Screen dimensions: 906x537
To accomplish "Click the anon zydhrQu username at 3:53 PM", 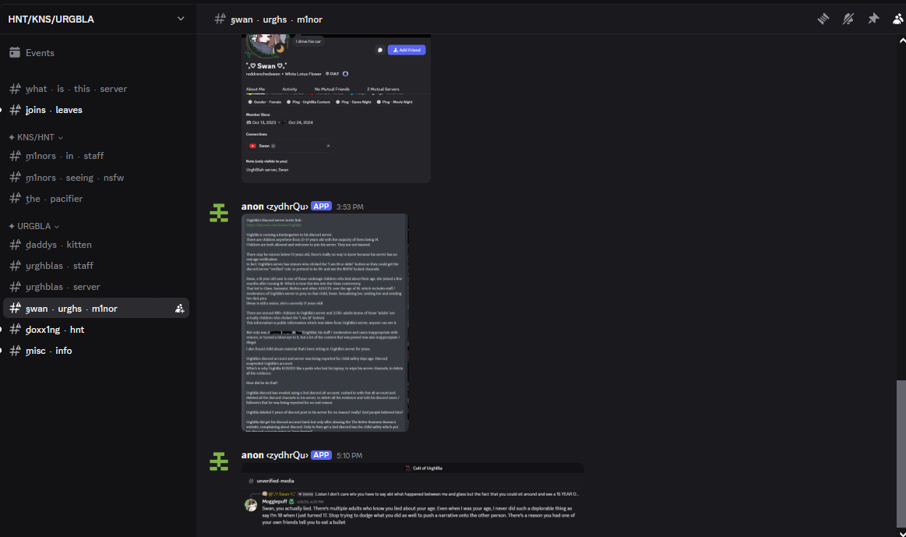I will click(274, 207).
